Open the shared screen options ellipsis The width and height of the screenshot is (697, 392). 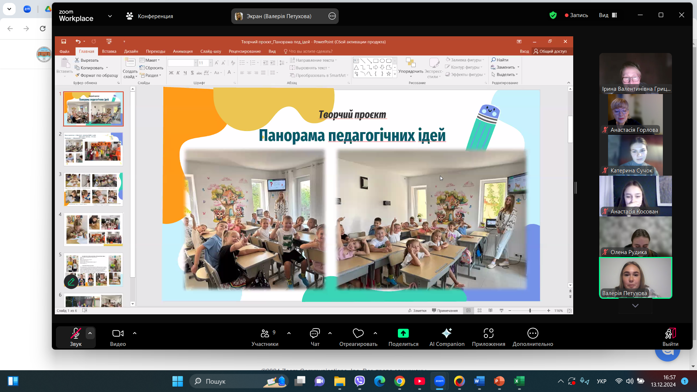332,16
